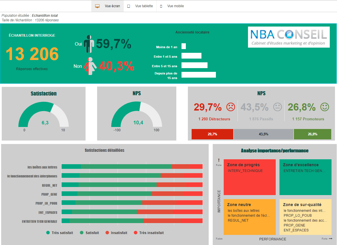Image resolution: width=337 pixels, height=245 pixels.
Task: Click the dark green Oui person icon
Action: pyautogui.click(x=89, y=44)
